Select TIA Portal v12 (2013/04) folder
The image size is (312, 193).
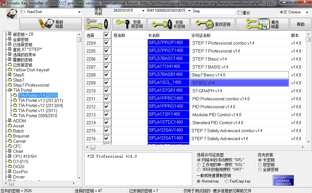pyautogui.click(x=41, y=106)
